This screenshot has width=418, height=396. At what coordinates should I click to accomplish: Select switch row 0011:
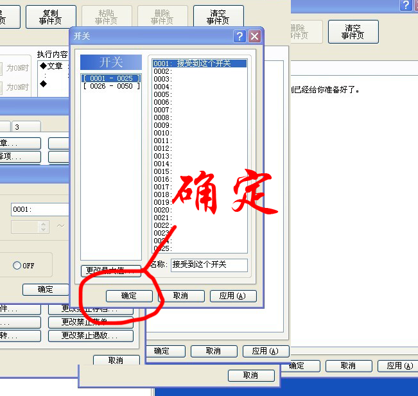(200, 141)
